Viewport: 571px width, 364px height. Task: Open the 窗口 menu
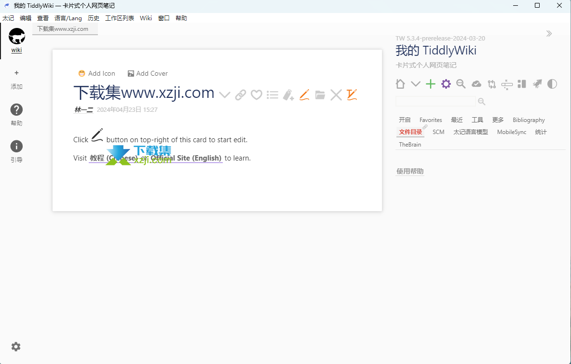tap(164, 18)
